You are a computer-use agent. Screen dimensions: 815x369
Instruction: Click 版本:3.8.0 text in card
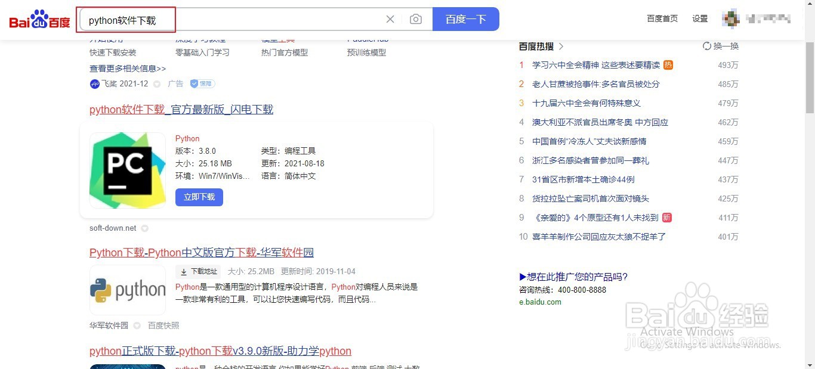(196, 151)
